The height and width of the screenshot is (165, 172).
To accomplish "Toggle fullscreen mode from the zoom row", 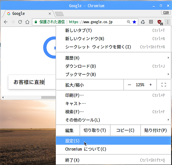I will click(163, 85).
